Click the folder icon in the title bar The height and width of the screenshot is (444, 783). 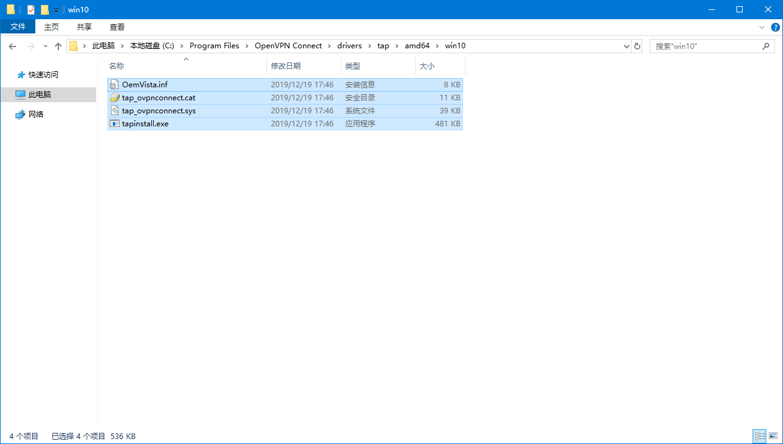tap(11, 10)
